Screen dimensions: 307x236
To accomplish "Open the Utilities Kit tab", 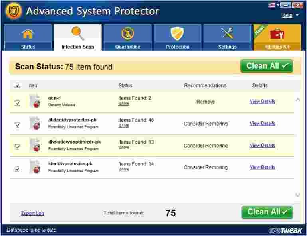I will coord(277,37).
